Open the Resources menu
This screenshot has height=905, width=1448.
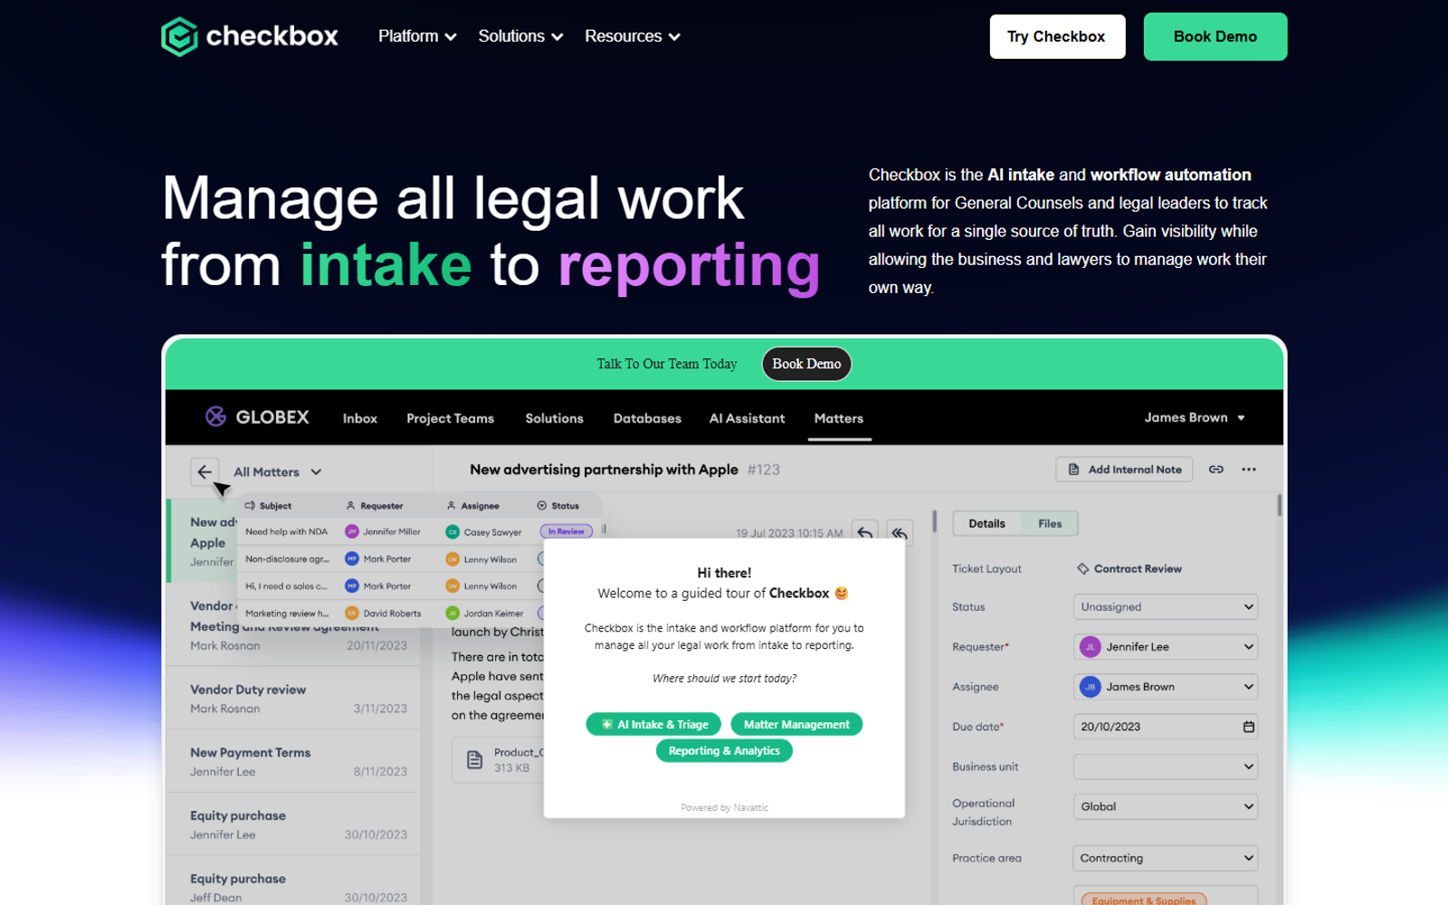632,36
